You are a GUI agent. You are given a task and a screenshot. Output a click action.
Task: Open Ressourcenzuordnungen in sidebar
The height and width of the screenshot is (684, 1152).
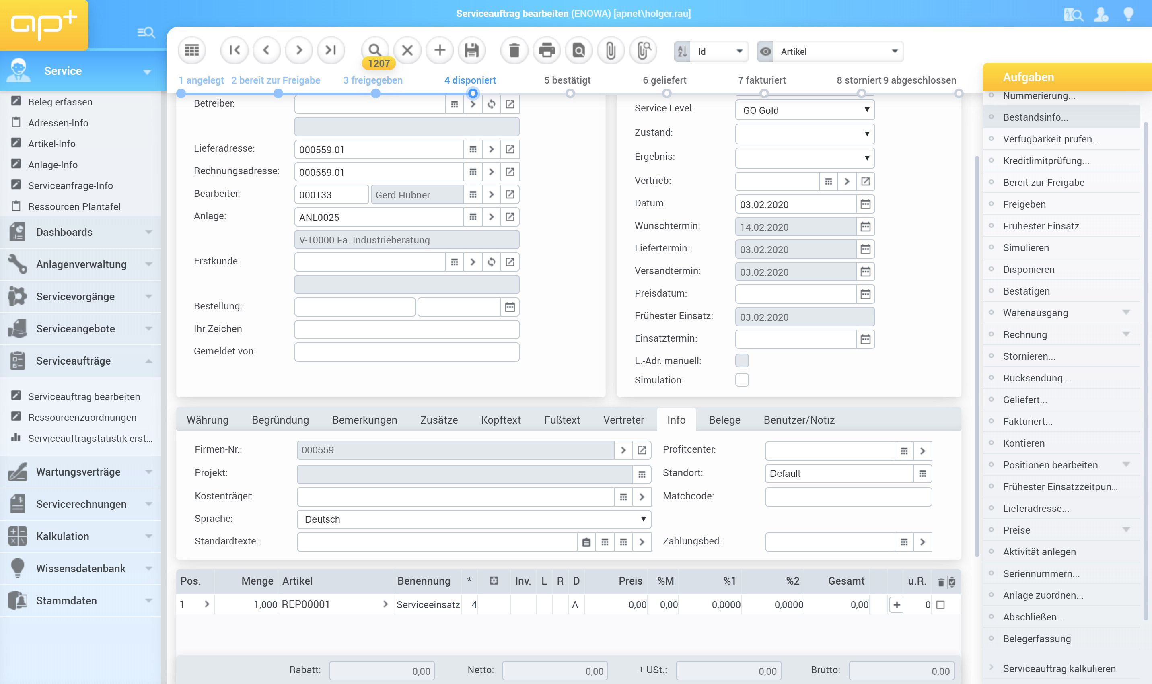click(82, 417)
